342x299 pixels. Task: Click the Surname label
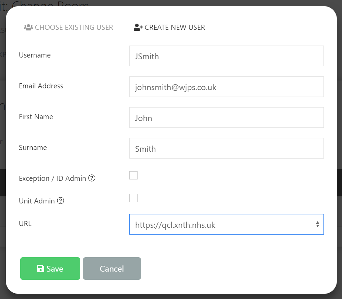[33, 148]
